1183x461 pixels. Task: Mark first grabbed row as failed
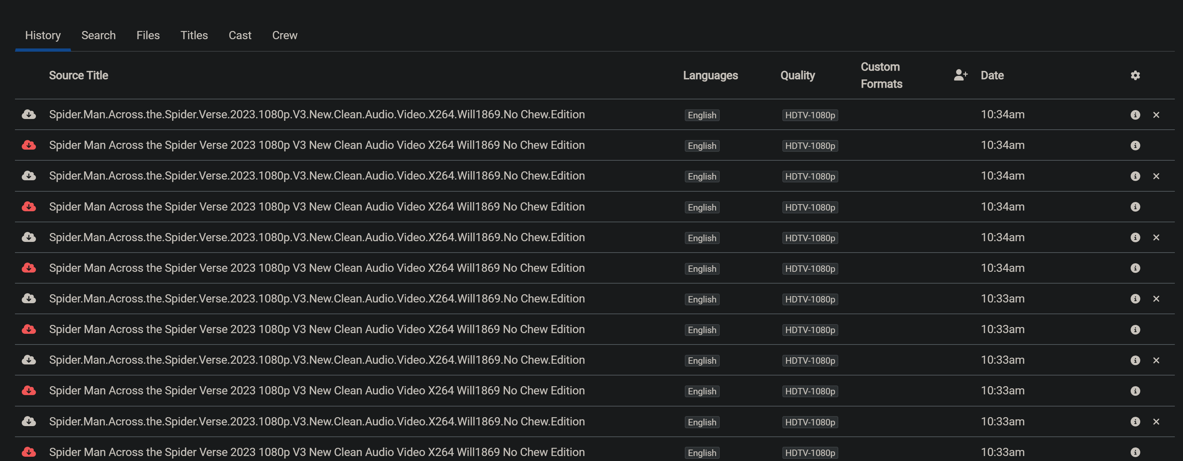pos(1156,115)
